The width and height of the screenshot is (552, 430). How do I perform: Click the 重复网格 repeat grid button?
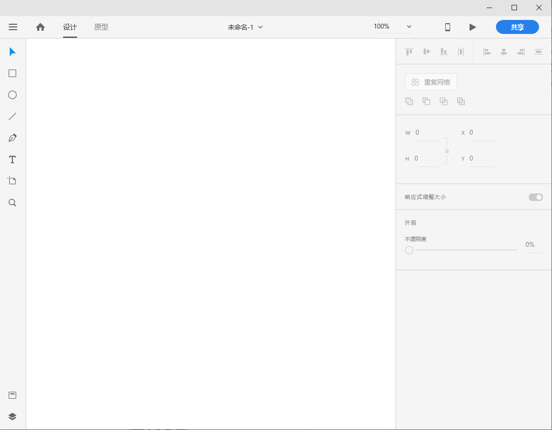coord(431,82)
